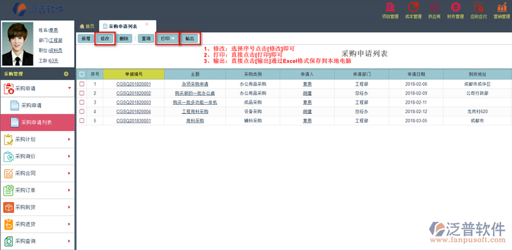This screenshot has height=250, width=512.
Task: Click the date cell 2018-02-06
Action: (416, 84)
